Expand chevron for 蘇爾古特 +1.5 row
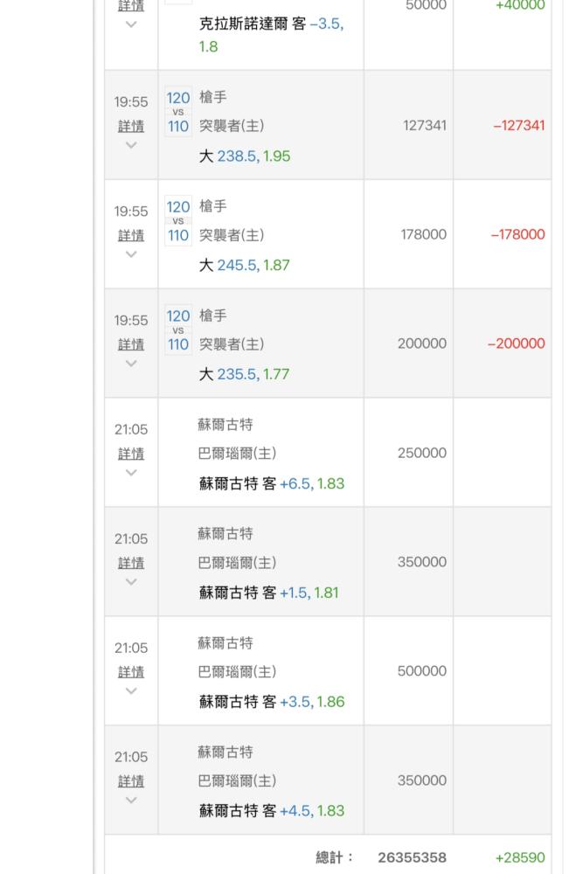The height and width of the screenshot is (874, 569). pyautogui.click(x=131, y=582)
